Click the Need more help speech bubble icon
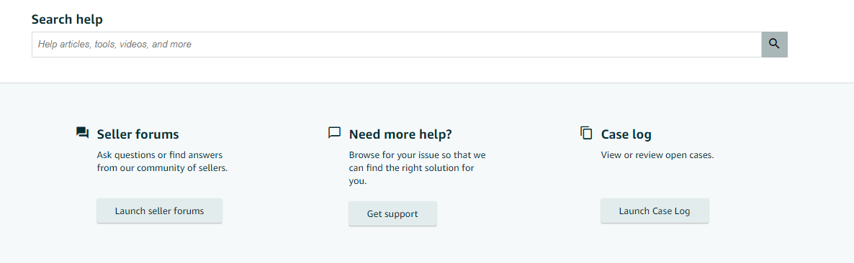 (334, 133)
